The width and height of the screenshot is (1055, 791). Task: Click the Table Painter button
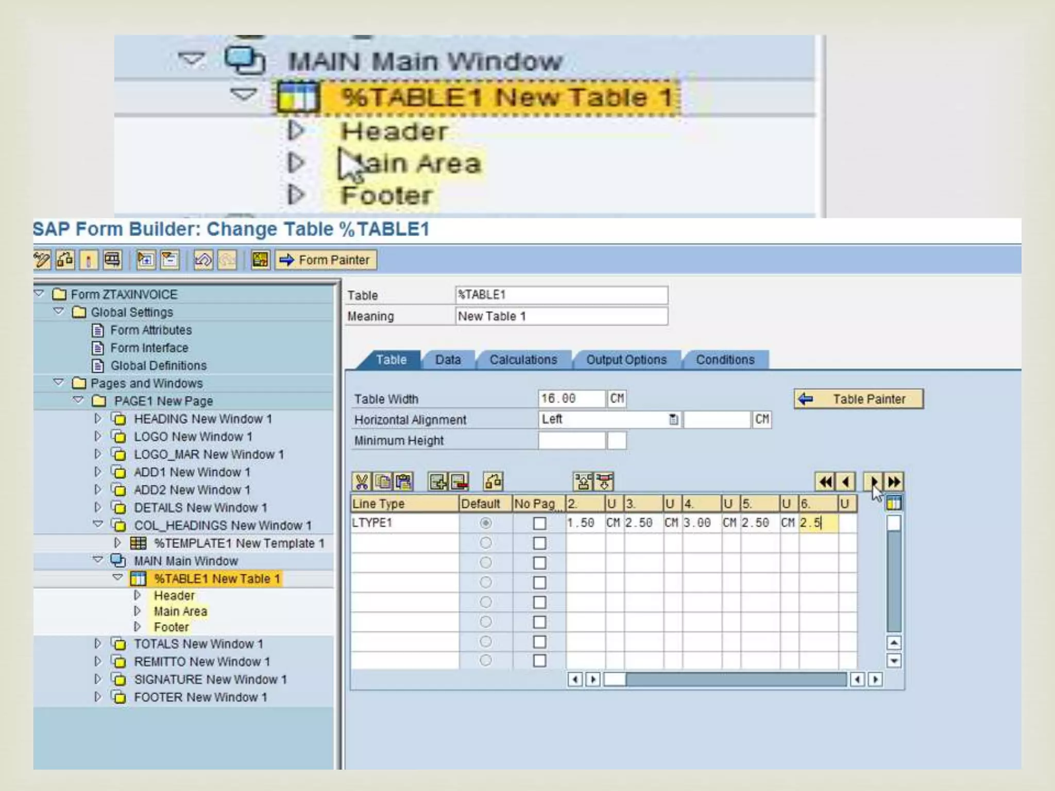click(x=859, y=399)
